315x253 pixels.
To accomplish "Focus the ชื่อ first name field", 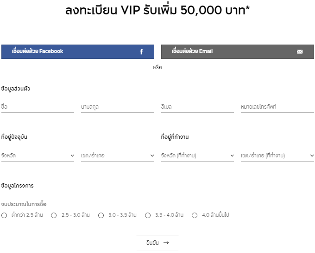I will coord(38,107).
